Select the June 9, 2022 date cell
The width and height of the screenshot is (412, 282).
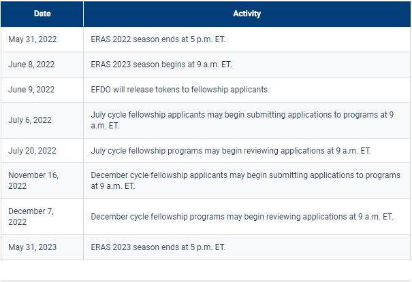click(42, 90)
